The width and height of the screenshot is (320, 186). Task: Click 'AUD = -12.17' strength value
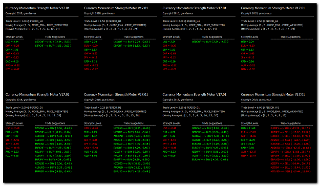click(248, 152)
